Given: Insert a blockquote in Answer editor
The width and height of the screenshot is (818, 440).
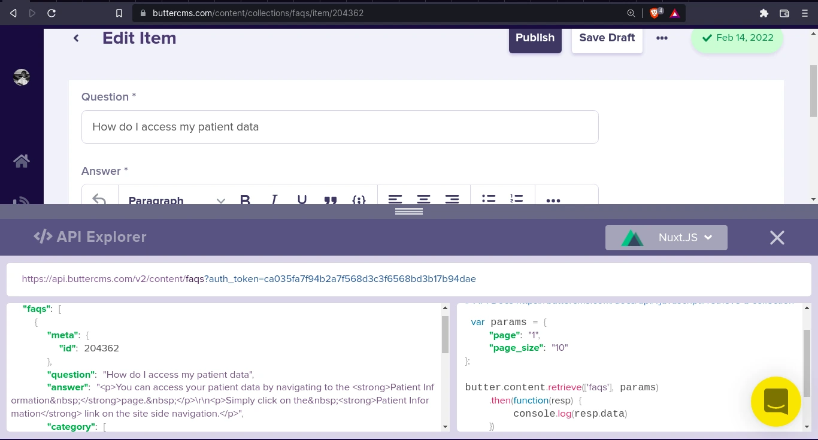Looking at the screenshot, I should 330,200.
